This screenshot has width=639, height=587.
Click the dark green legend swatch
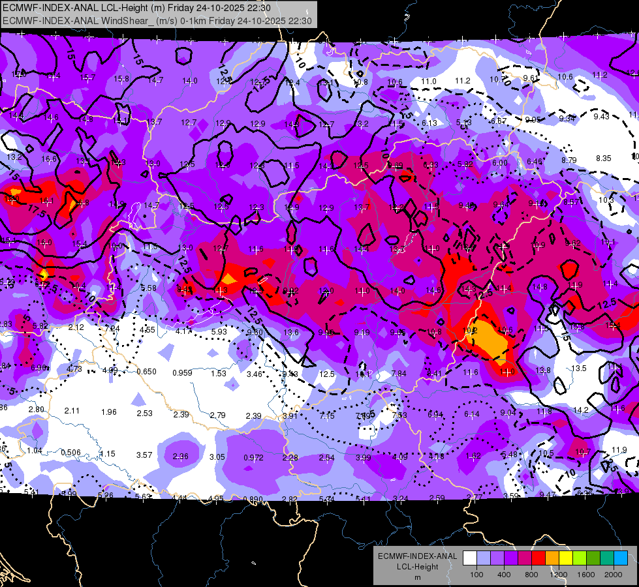click(x=593, y=558)
